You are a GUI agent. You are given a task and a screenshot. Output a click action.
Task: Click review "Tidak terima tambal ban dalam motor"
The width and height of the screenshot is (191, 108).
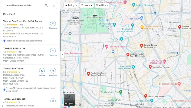(x=25, y=41)
